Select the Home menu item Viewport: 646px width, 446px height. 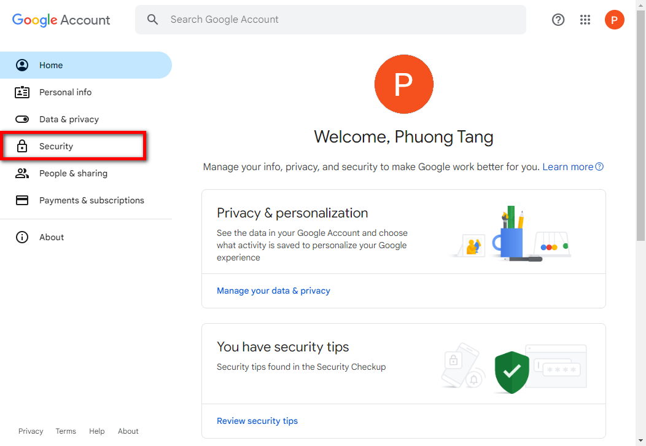86,65
